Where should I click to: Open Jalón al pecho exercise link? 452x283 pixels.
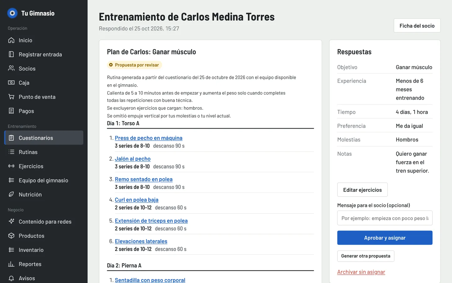tap(133, 159)
